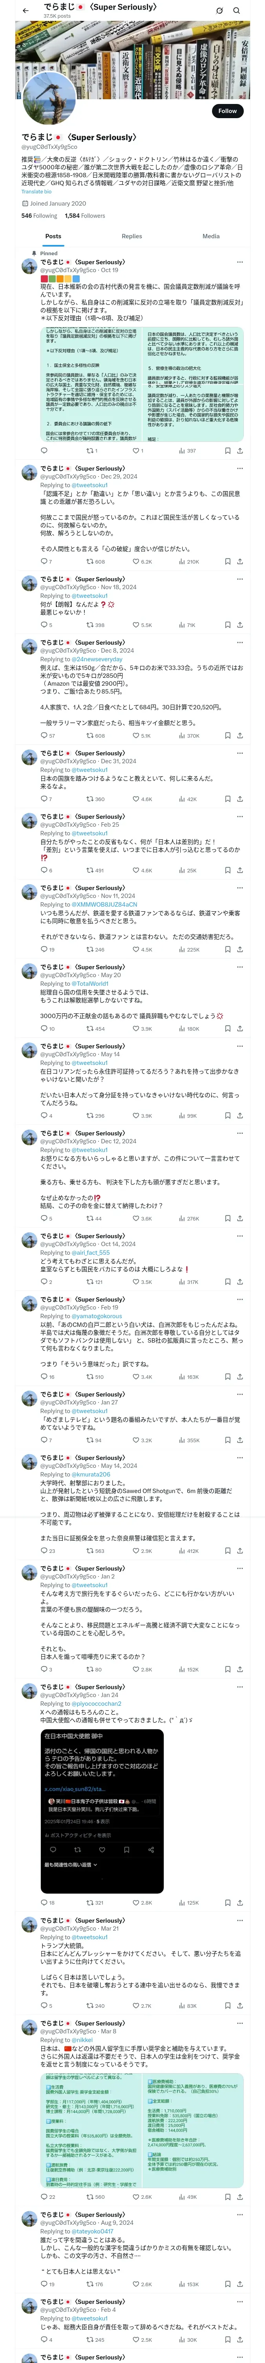Bookmark the pinned Oct 19 post
Screen dimensions: 265x2363
(228, 451)
